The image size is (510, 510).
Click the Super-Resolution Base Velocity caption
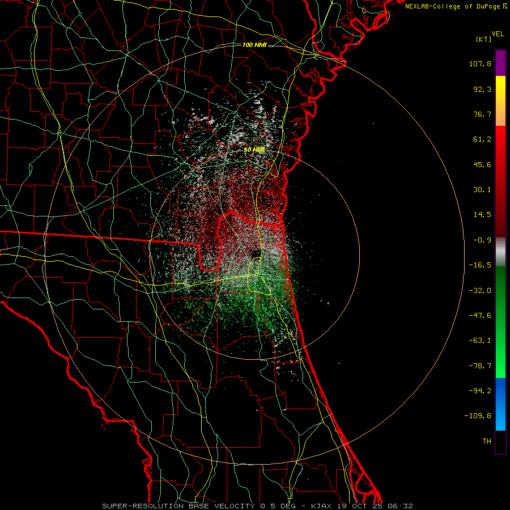[258, 506]
